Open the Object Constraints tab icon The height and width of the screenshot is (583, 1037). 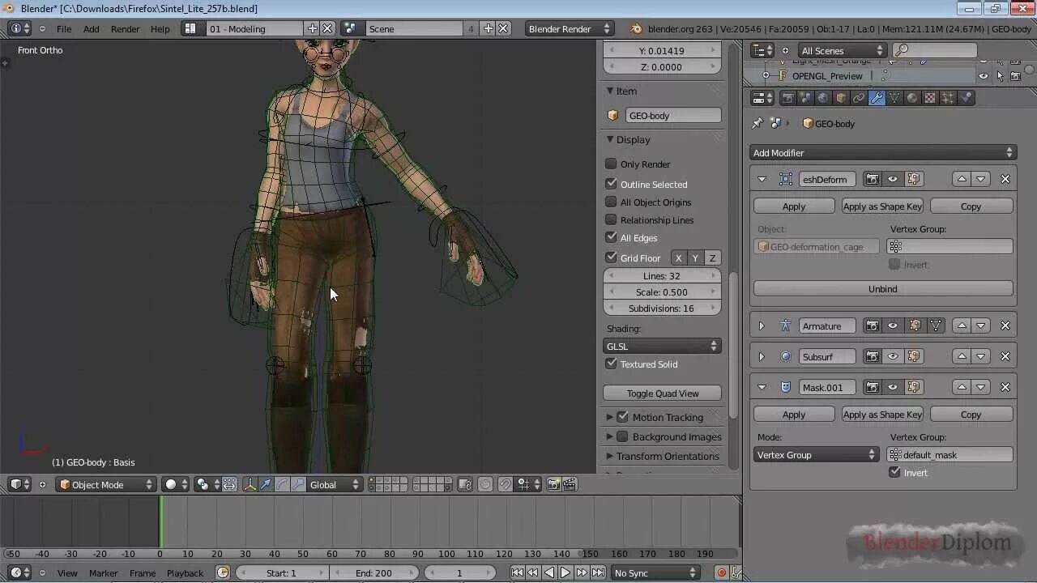tap(859, 98)
